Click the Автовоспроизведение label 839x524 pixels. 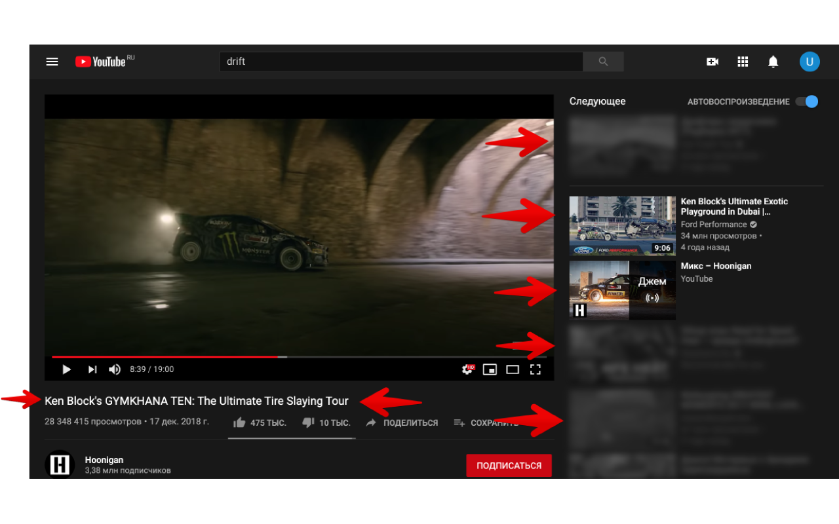(x=738, y=102)
